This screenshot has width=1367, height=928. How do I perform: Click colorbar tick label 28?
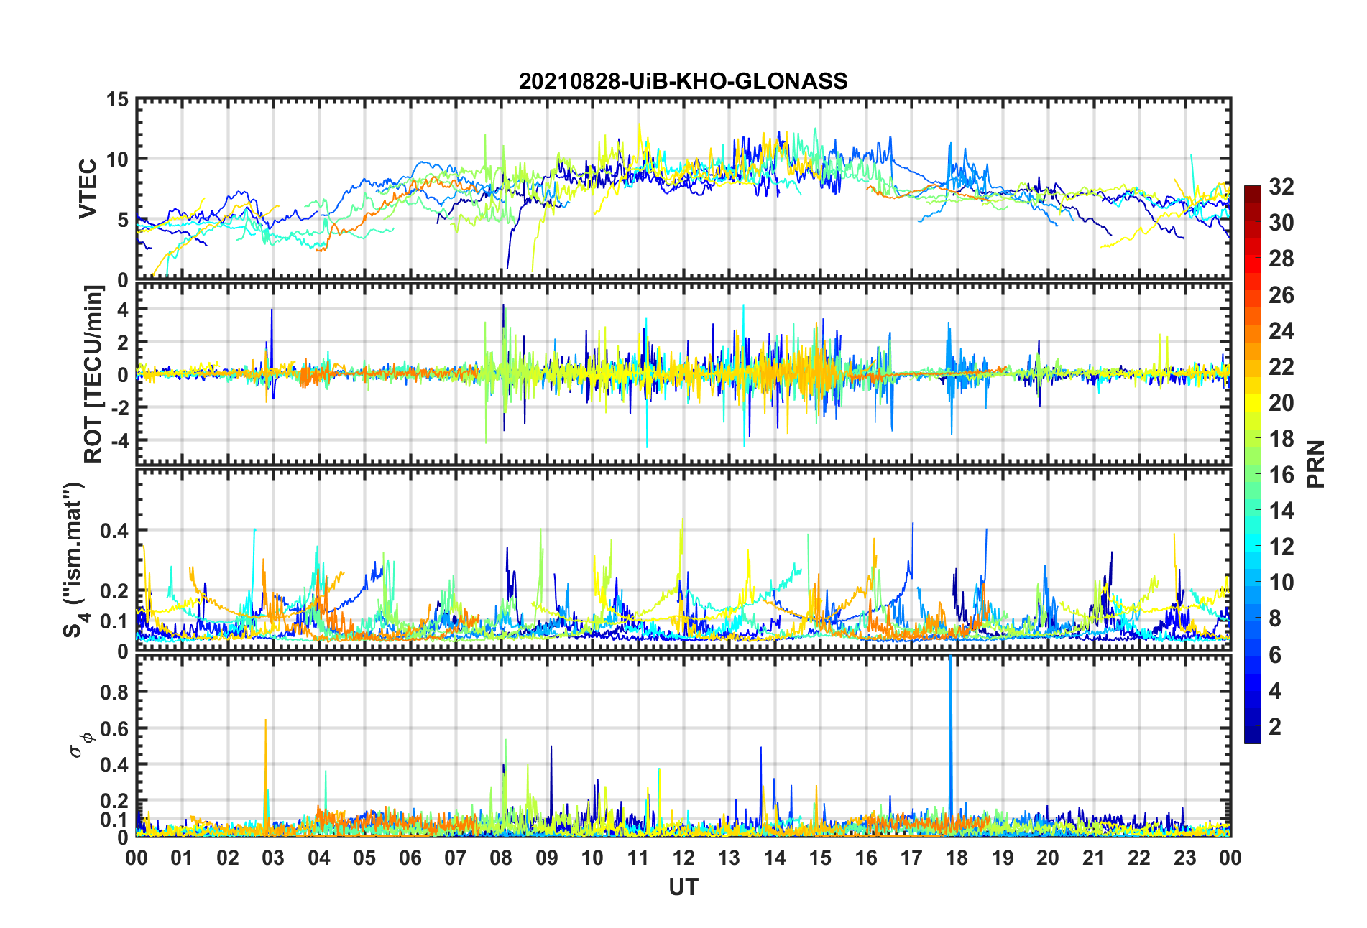click(1281, 259)
